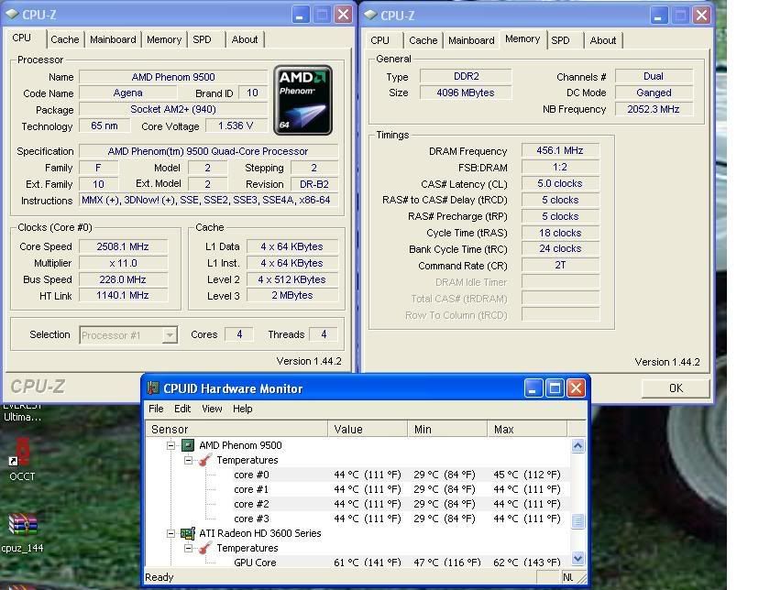Open the Help menu in Hardware Monitor
The width and height of the screenshot is (770, 590).
(243, 409)
